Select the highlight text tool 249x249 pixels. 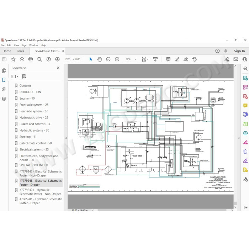click(177, 59)
